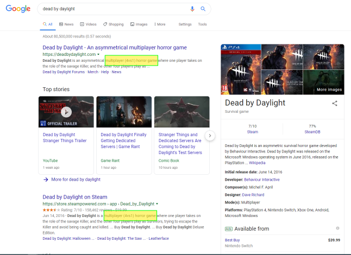Open 'Dead by Daylight: Halloween' sitelink
351x255 pixels.
coord(68,239)
